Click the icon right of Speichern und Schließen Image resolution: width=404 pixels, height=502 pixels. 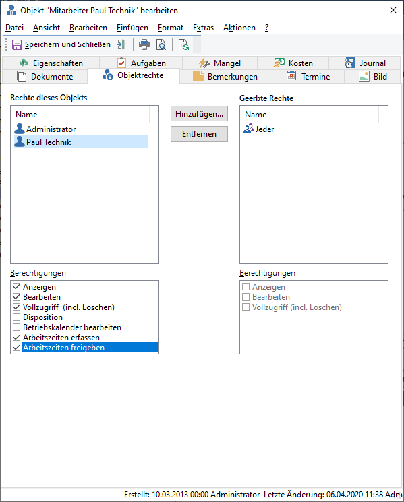[121, 44]
